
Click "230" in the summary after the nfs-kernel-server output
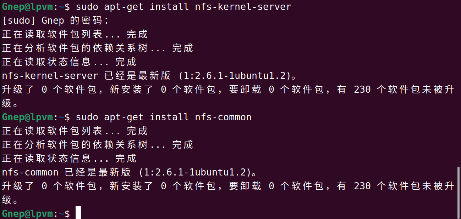(362, 90)
